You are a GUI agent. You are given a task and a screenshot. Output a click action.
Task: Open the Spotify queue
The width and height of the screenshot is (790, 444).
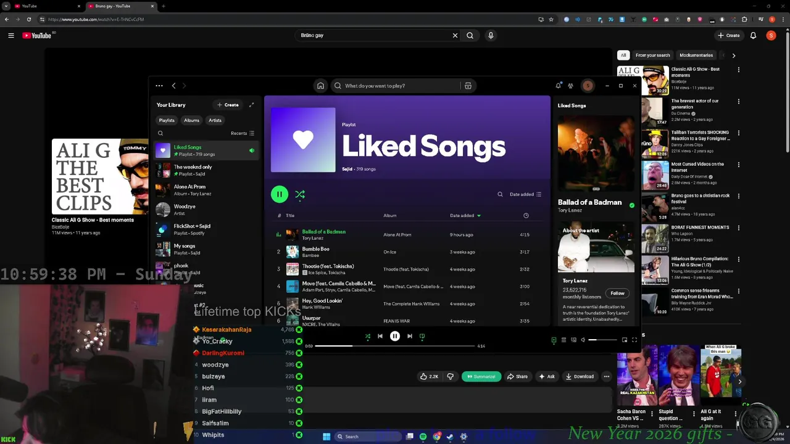tap(563, 340)
